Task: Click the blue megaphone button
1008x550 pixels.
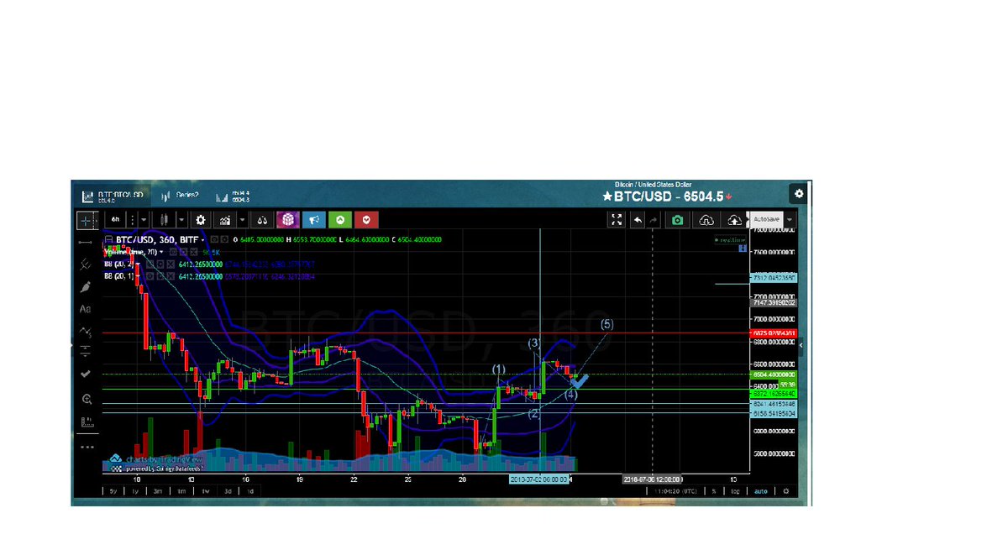Action: pos(314,220)
